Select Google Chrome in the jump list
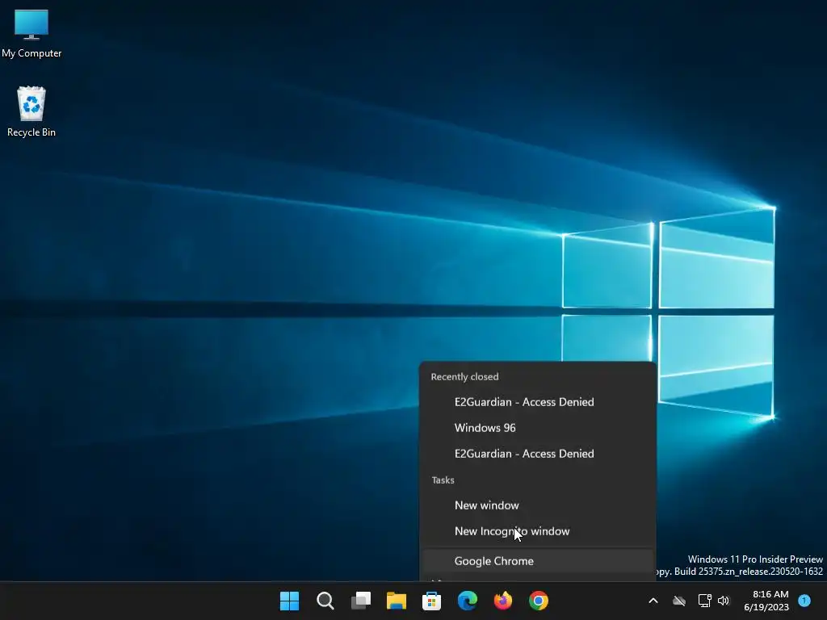This screenshot has width=827, height=620. (538, 561)
